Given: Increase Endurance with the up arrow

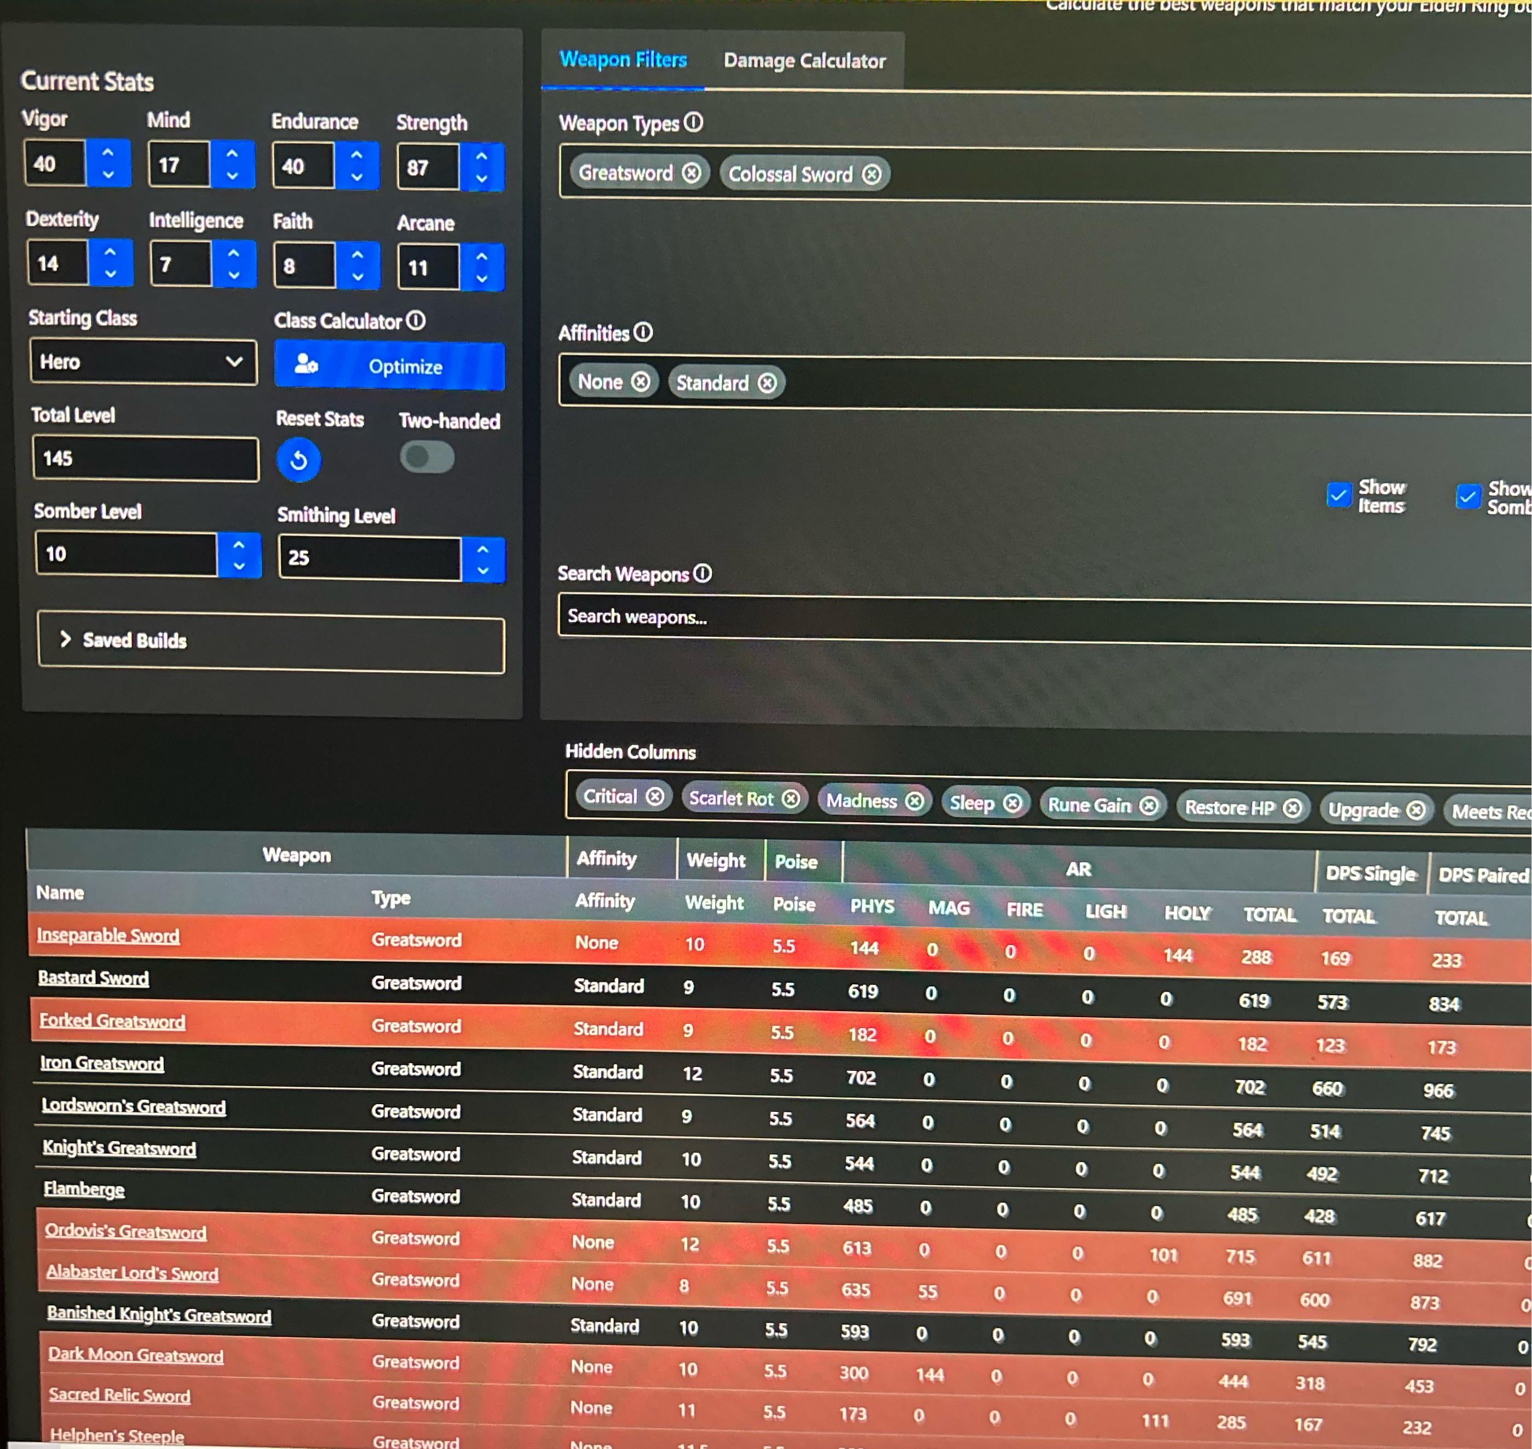Looking at the screenshot, I should point(357,154).
